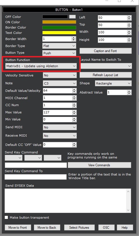Pick the green Border Color swatch
This screenshot has width=139, height=236.
coord(59,27)
